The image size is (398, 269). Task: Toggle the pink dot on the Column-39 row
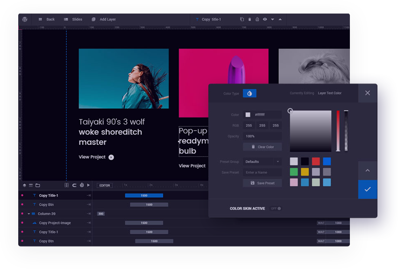point(22,214)
